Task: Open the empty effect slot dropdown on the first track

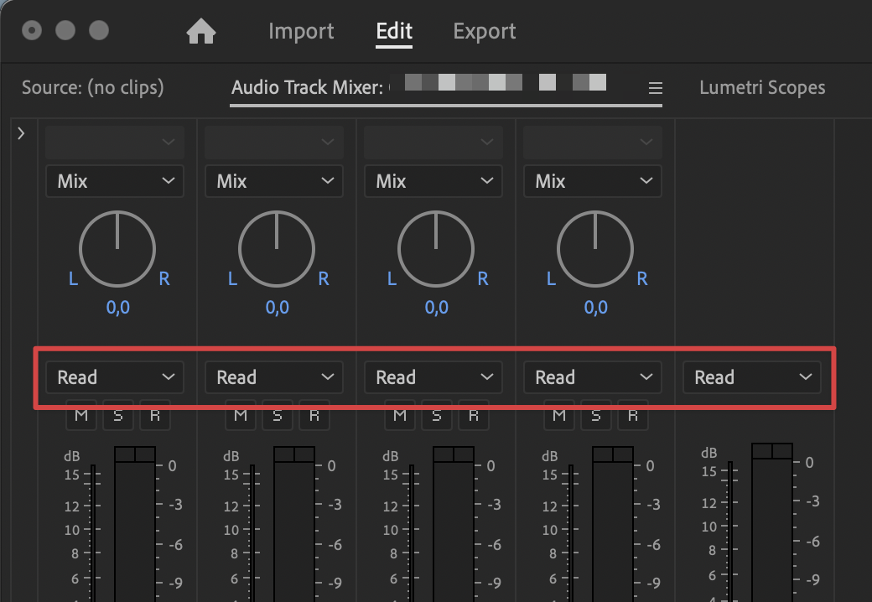Action: (114, 142)
